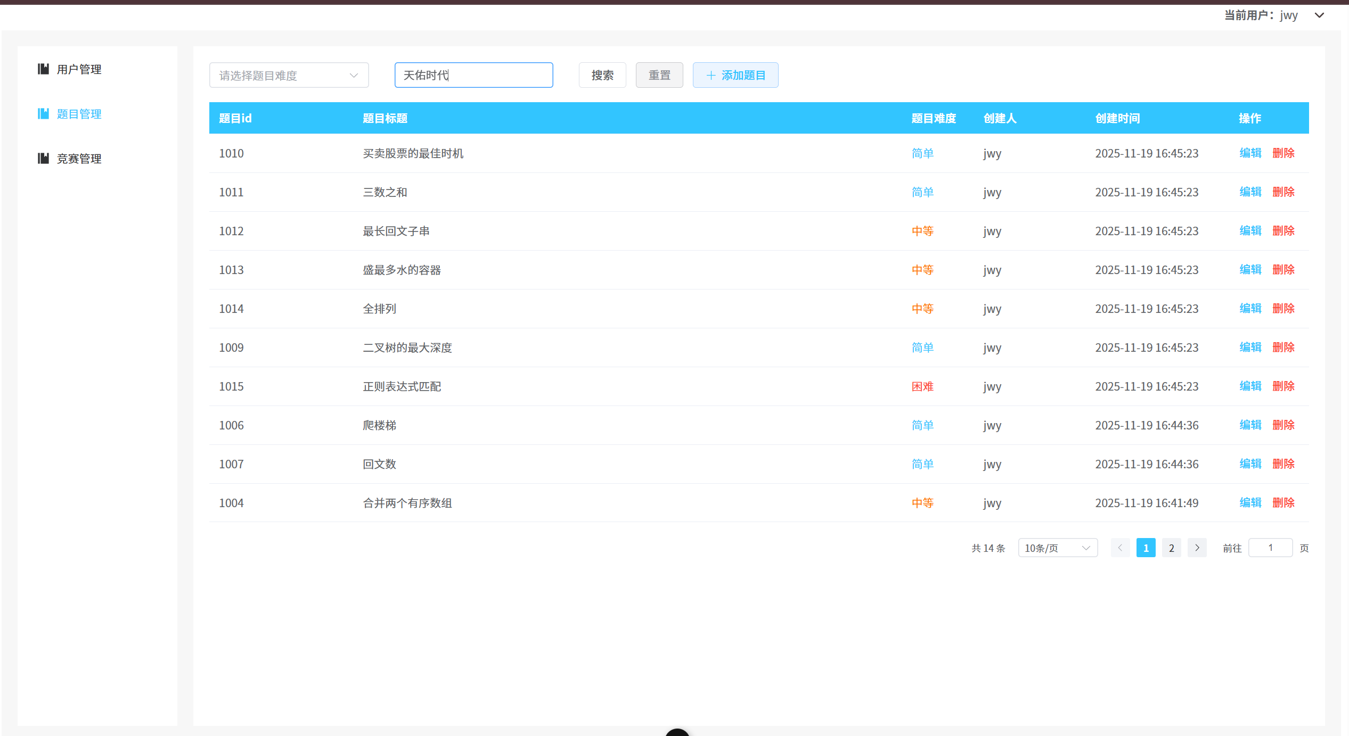The height and width of the screenshot is (736, 1349).
Task: Edit problem 1010 买卖股票的最佳时机
Action: click(1250, 153)
